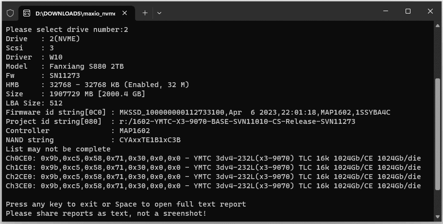
Task: Click the terminal tab's console icon
Action: (x=27, y=13)
